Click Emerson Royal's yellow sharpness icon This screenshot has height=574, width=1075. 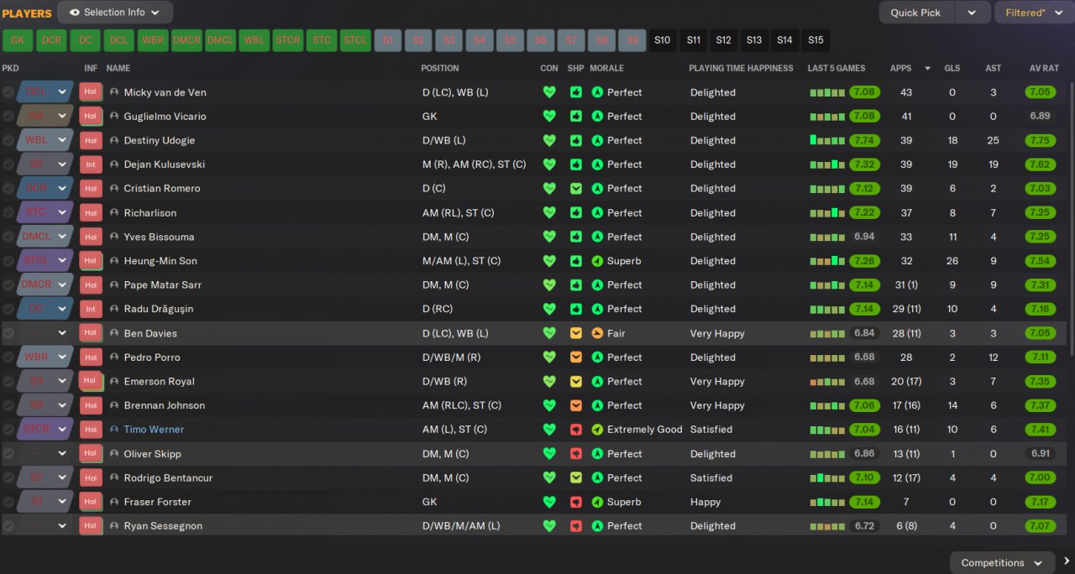point(575,382)
